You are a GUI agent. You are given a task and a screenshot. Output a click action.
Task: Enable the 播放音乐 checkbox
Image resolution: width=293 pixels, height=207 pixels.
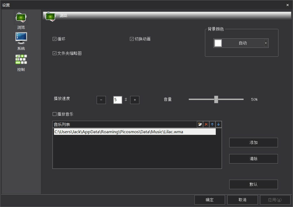(55, 114)
